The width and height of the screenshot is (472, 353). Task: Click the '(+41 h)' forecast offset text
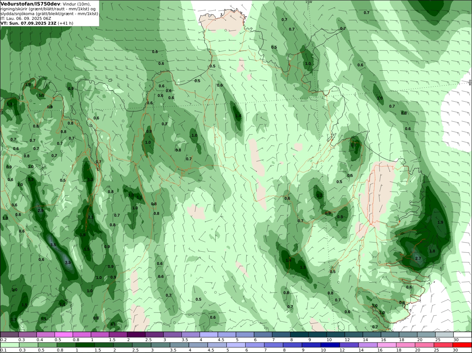(x=66, y=23)
